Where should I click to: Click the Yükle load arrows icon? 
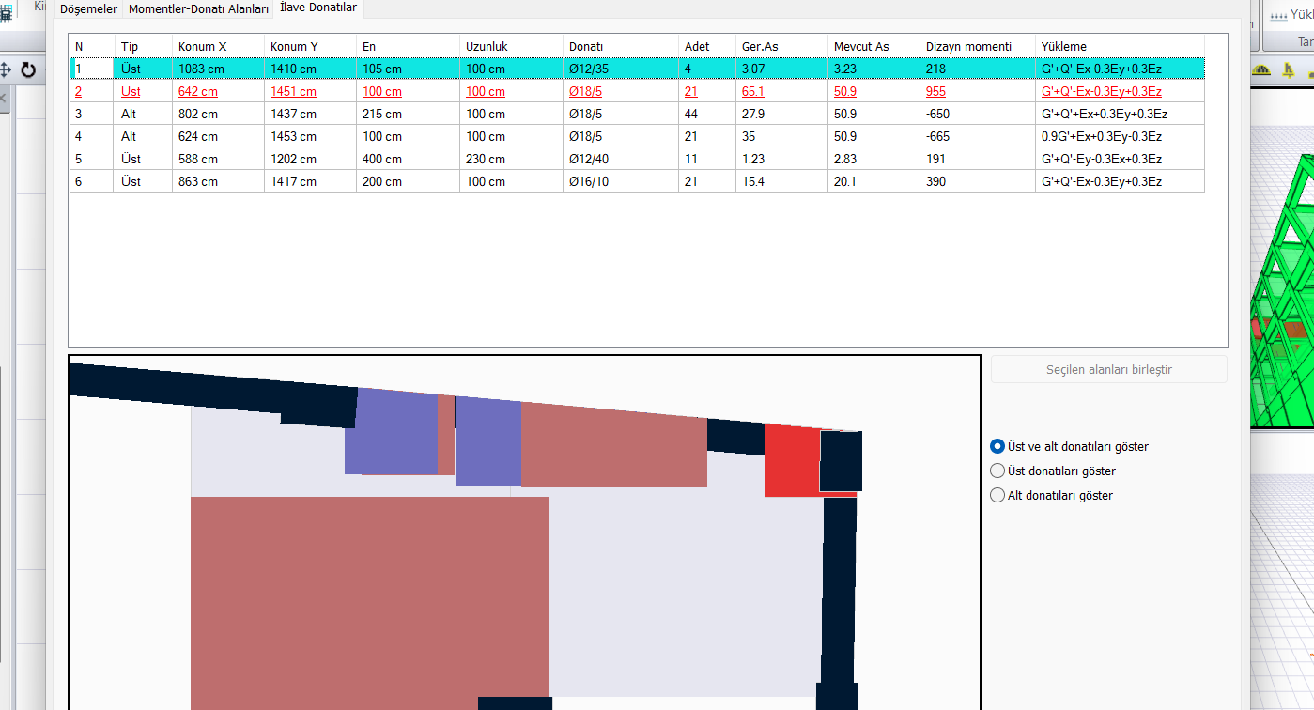1278,15
